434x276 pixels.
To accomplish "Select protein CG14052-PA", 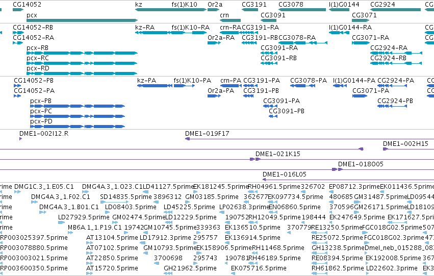I will (x=17, y=96).
